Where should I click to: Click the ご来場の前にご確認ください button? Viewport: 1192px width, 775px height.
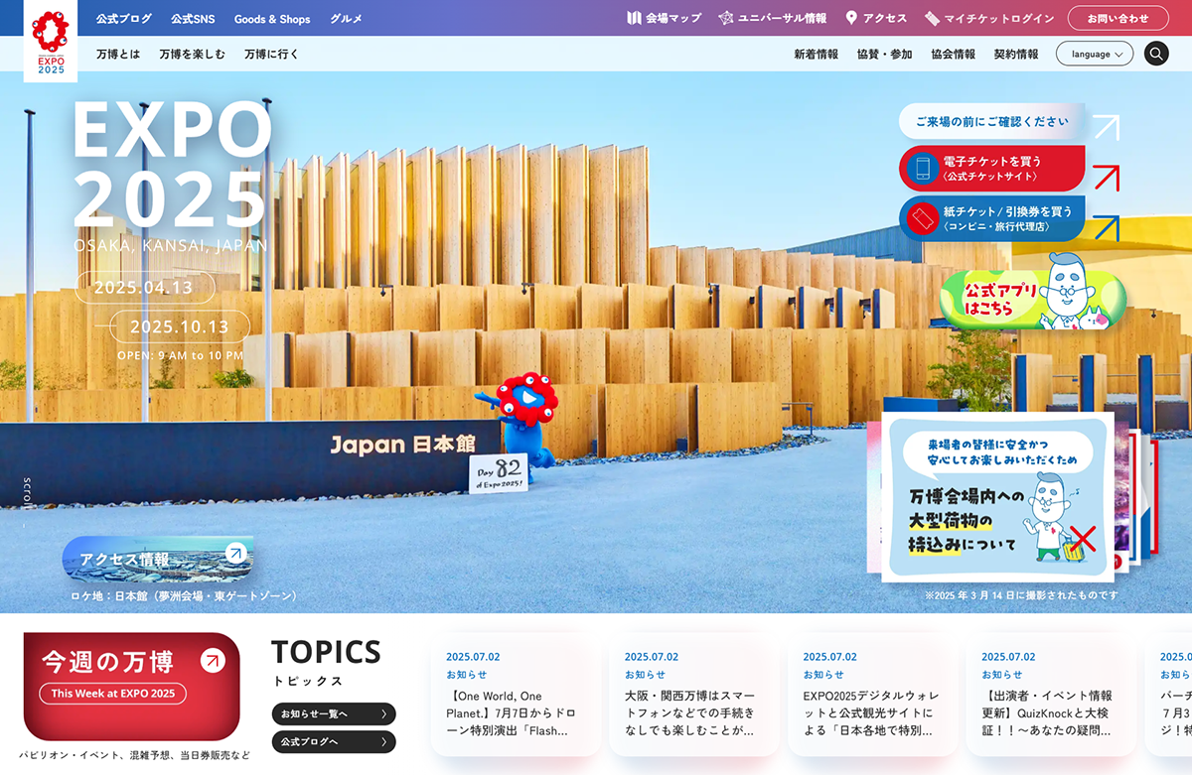[992, 121]
